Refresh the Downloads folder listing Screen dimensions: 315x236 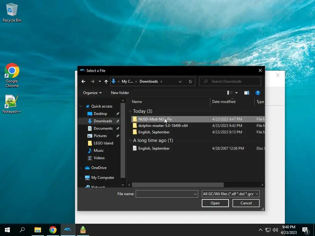click(x=190, y=81)
